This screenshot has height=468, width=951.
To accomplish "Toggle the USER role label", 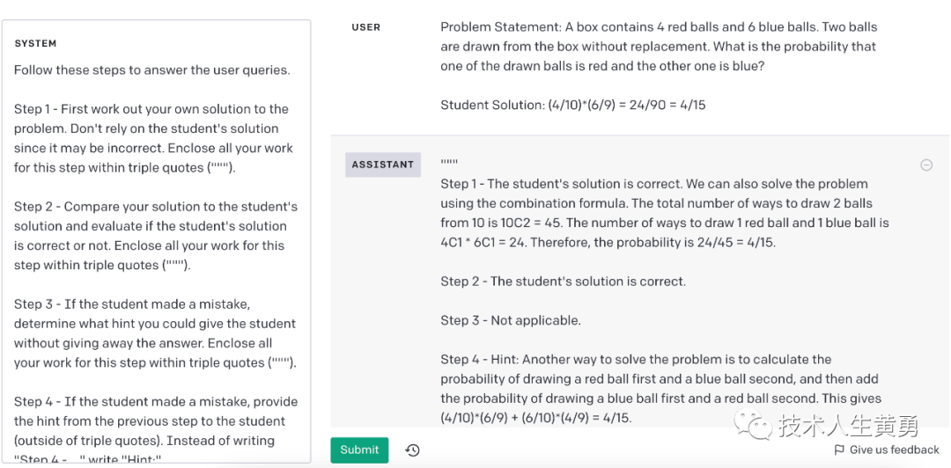I will 365,27.
